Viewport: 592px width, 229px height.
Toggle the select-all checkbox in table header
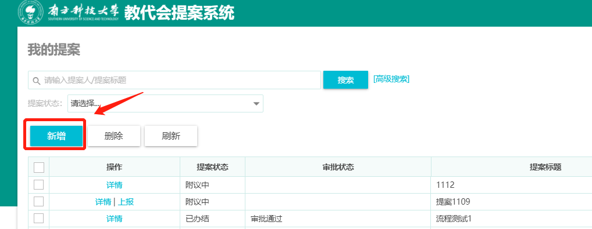coord(39,167)
